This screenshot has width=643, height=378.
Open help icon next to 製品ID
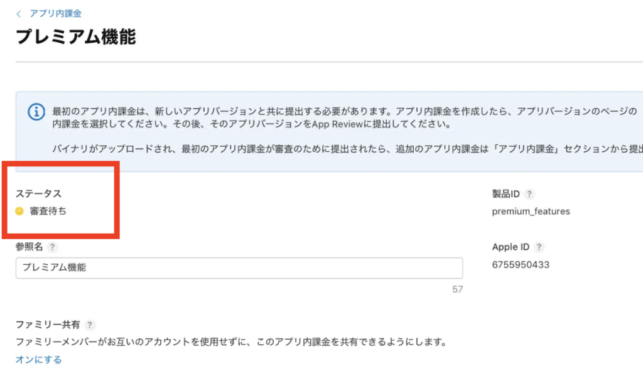coord(529,194)
